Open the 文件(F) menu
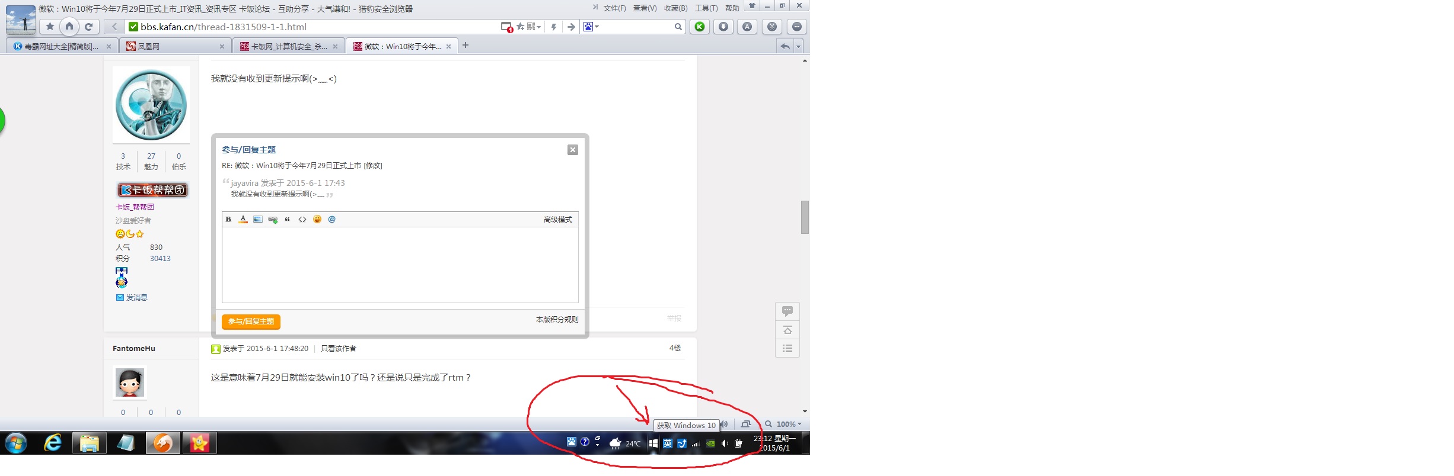This screenshot has width=1454, height=476. [614, 8]
